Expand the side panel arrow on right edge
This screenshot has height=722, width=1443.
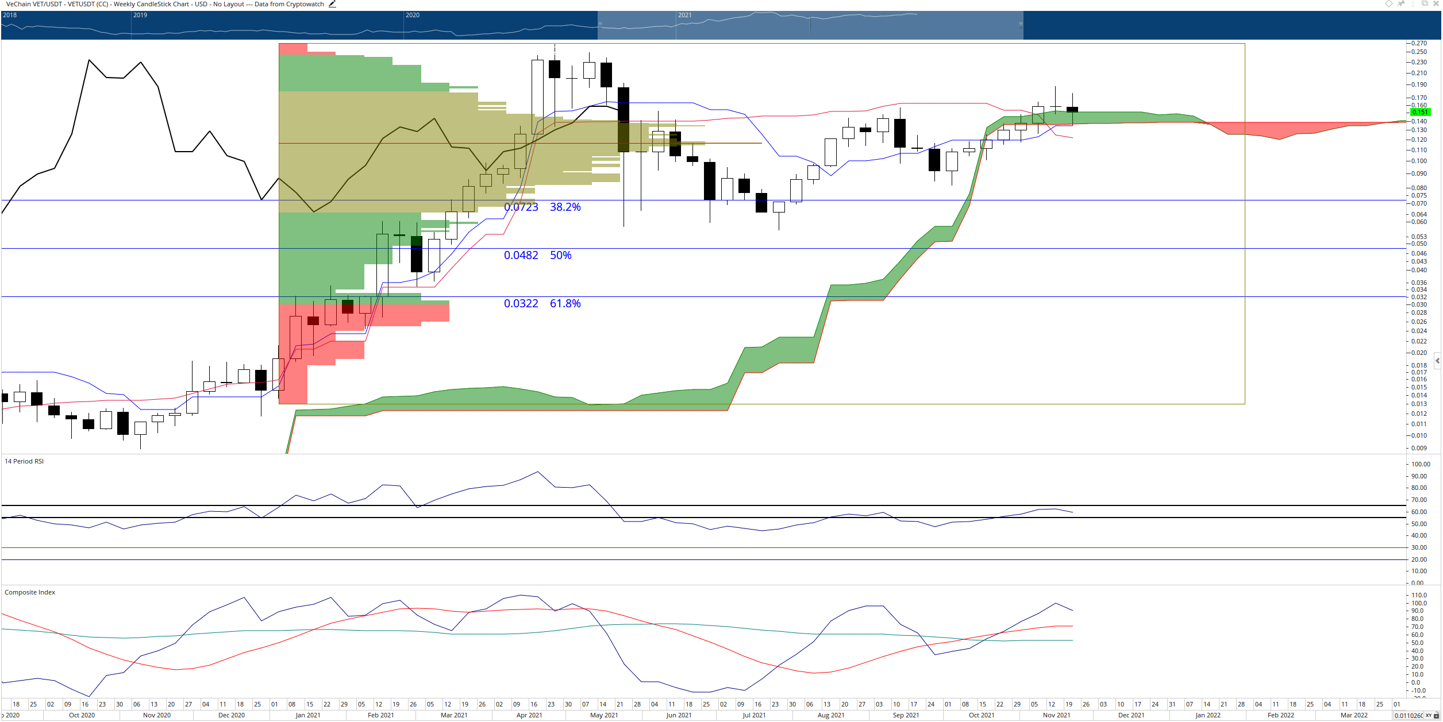(x=1438, y=361)
